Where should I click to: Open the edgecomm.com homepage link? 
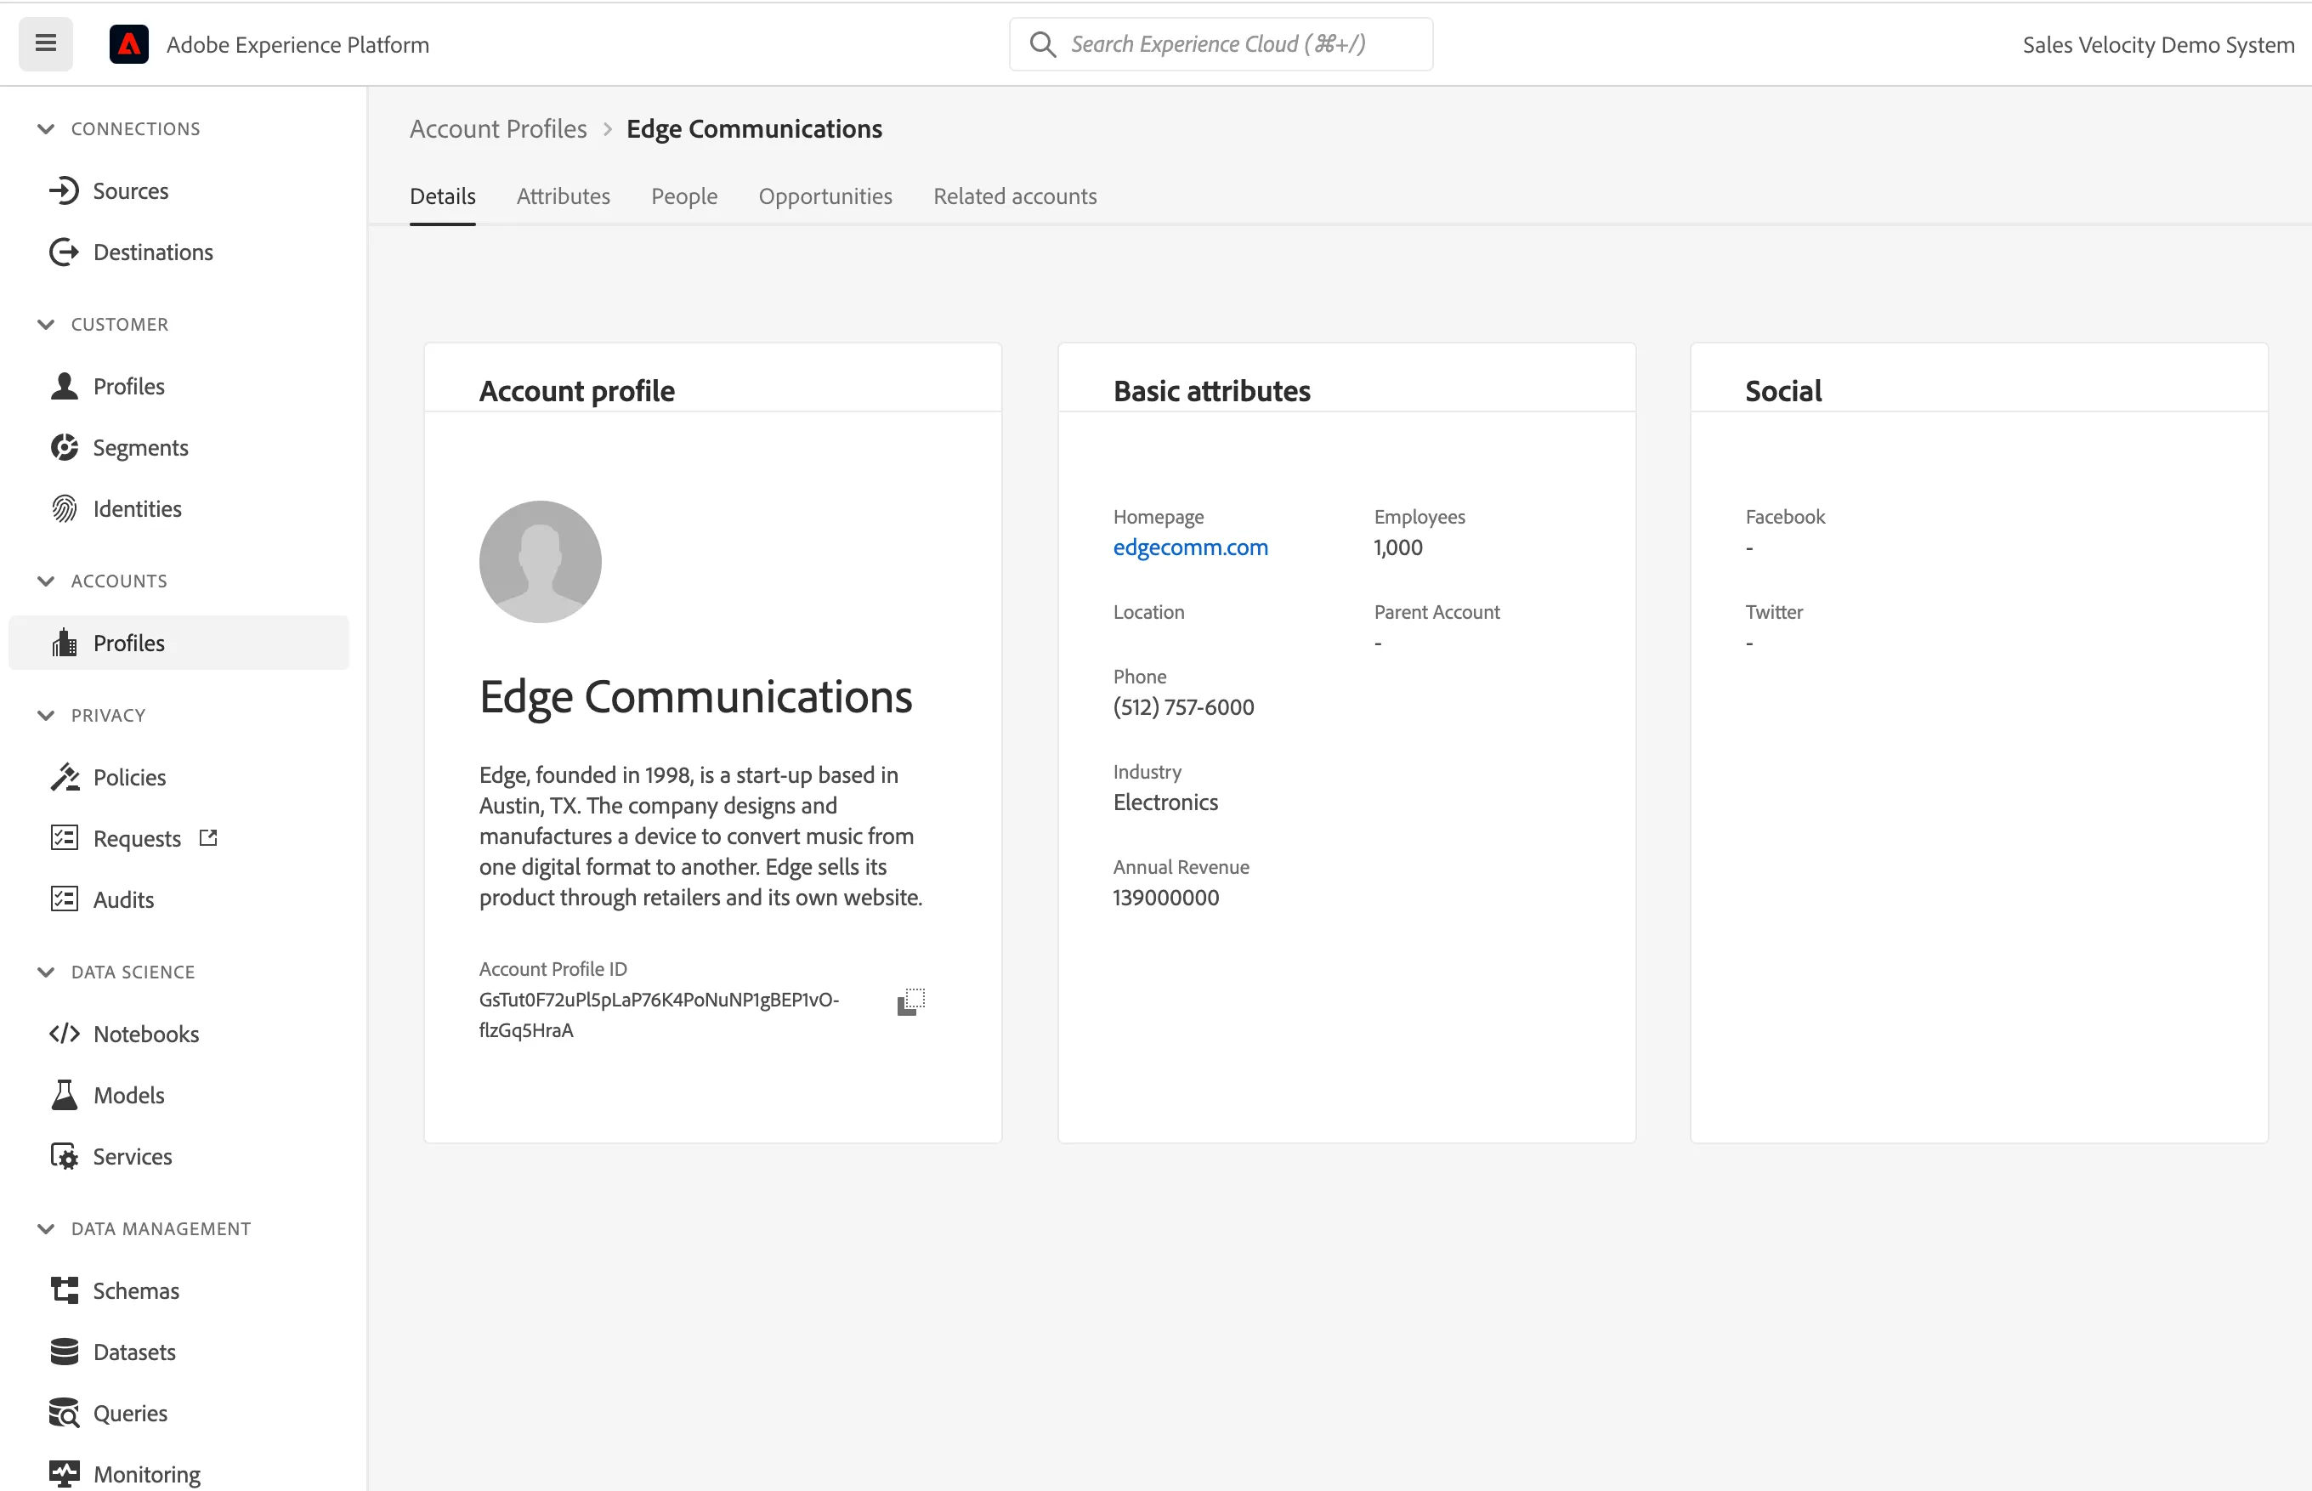pos(1190,547)
